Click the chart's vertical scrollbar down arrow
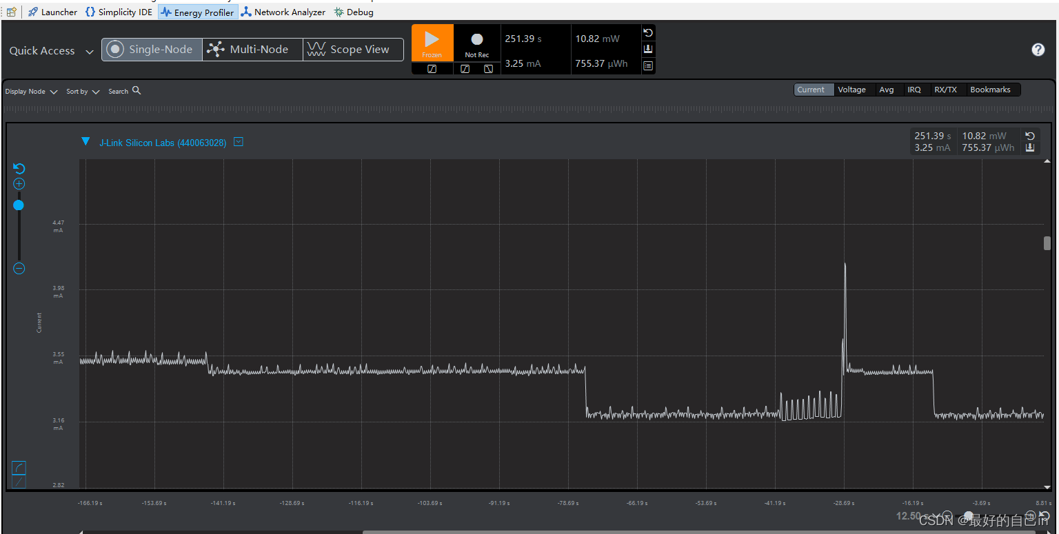The width and height of the screenshot is (1059, 534). click(x=1047, y=487)
